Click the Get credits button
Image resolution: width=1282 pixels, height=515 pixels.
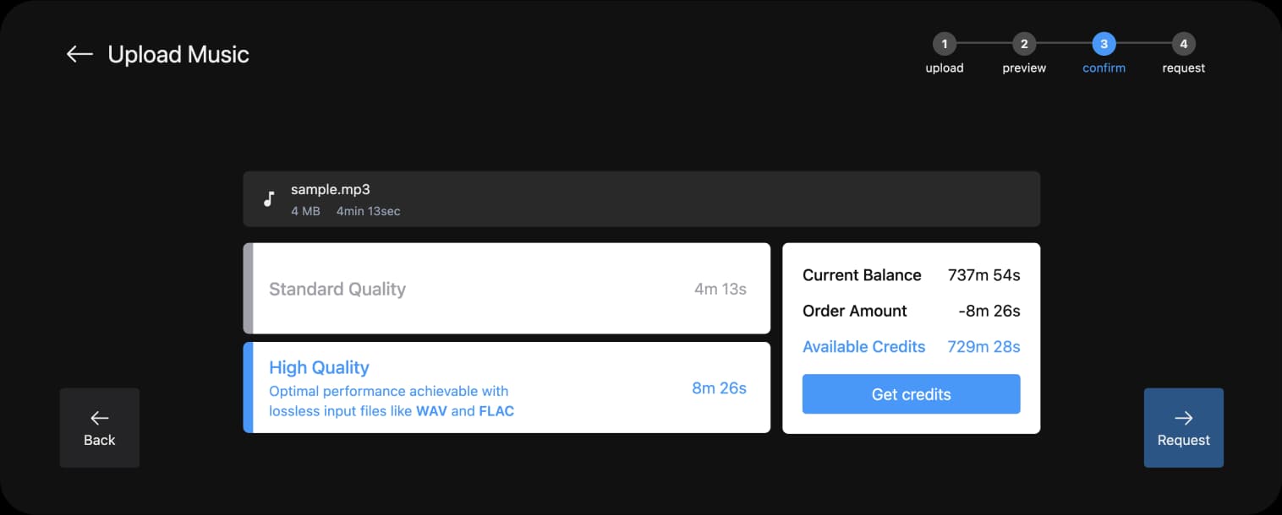pos(911,394)
